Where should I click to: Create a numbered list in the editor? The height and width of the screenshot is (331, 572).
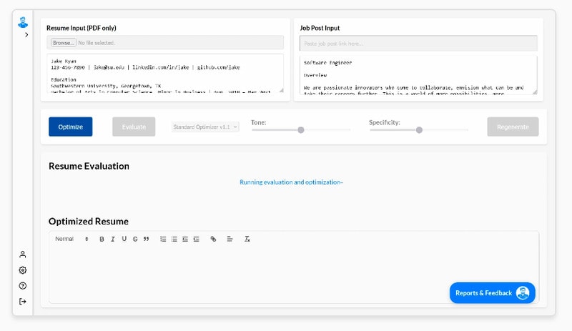tap(163, 239)
